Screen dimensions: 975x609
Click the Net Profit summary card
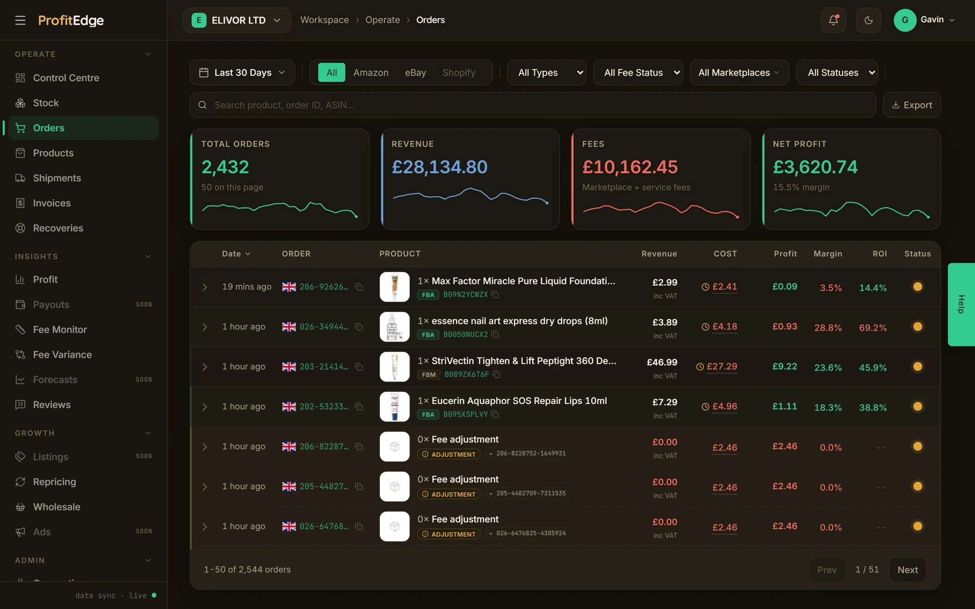pyautogui.click(x=851, y=179)
